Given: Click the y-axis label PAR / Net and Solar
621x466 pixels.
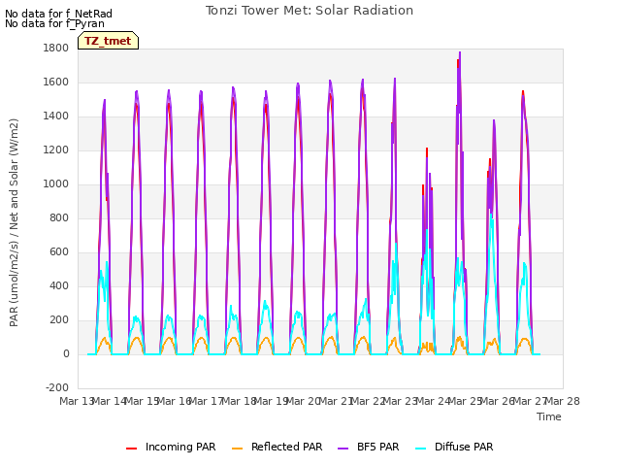Looking at the screenshot, I should tap(14, 222).
